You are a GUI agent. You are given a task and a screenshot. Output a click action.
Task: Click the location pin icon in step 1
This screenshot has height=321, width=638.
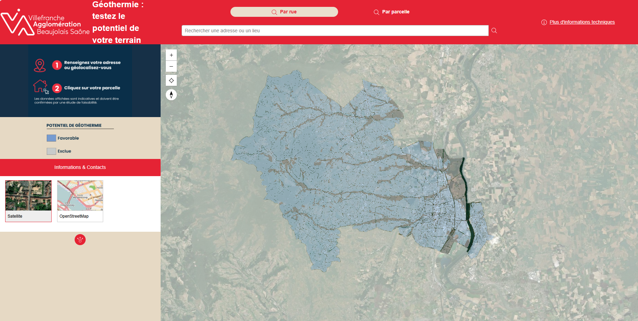pyautogui.click(x=40, y=65)
